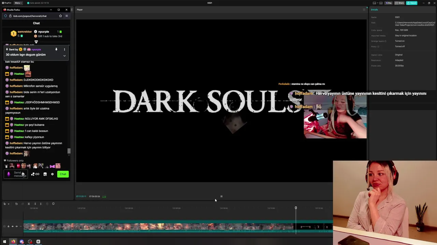437x245 pixels.
Task: Open Discord from taskbar
Action: click(x=22, y=242)
